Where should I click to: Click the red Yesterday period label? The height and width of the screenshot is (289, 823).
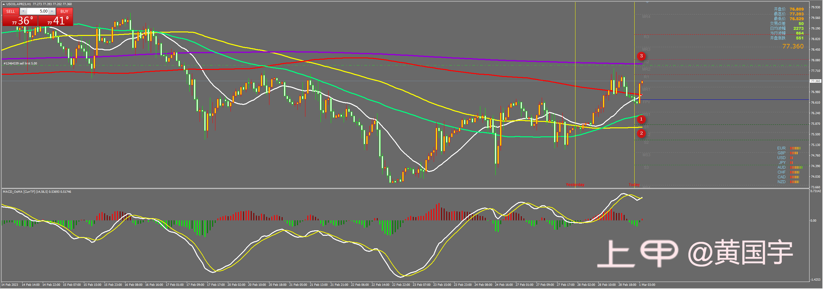coord(575,185)
